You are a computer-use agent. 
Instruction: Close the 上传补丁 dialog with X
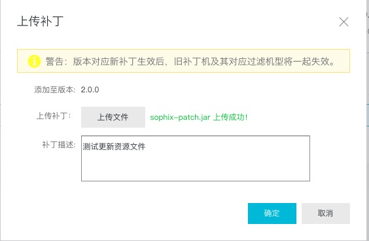point(343,22)
